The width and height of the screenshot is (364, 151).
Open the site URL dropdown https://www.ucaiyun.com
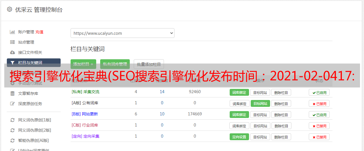point(122,33)
